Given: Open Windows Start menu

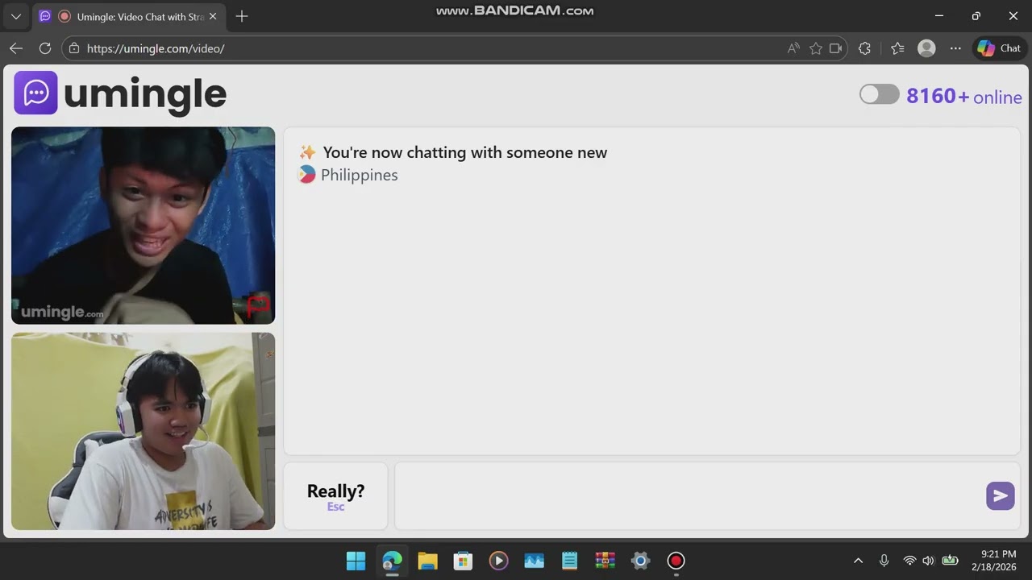Looking at the screenshot, I should tap(356, 561).
